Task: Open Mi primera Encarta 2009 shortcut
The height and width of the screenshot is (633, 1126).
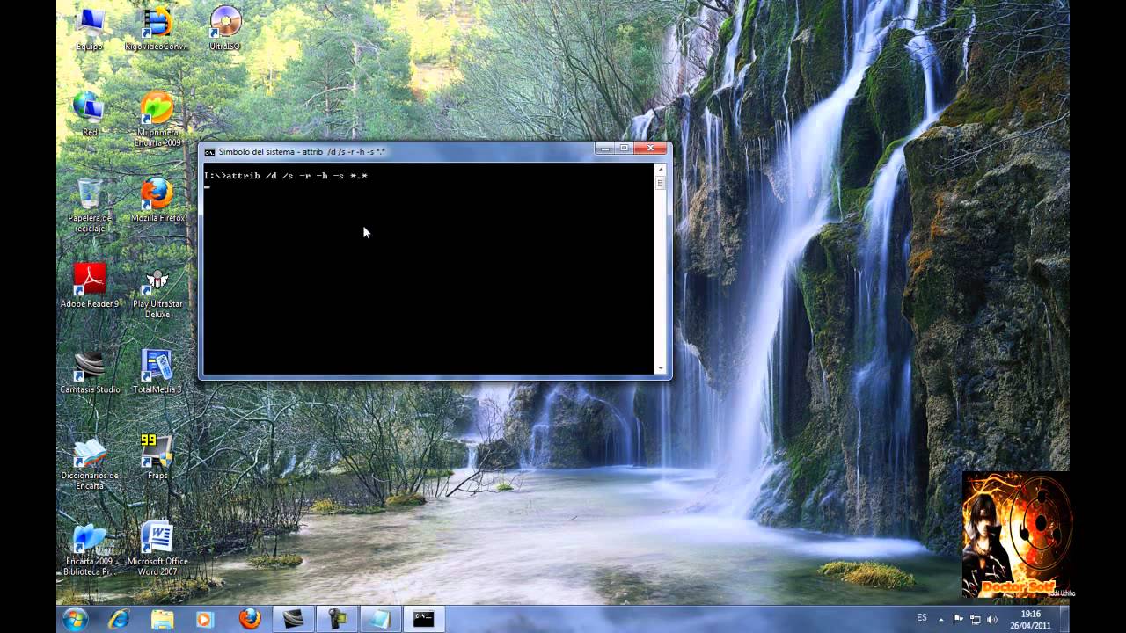Action: pos(157,119)
